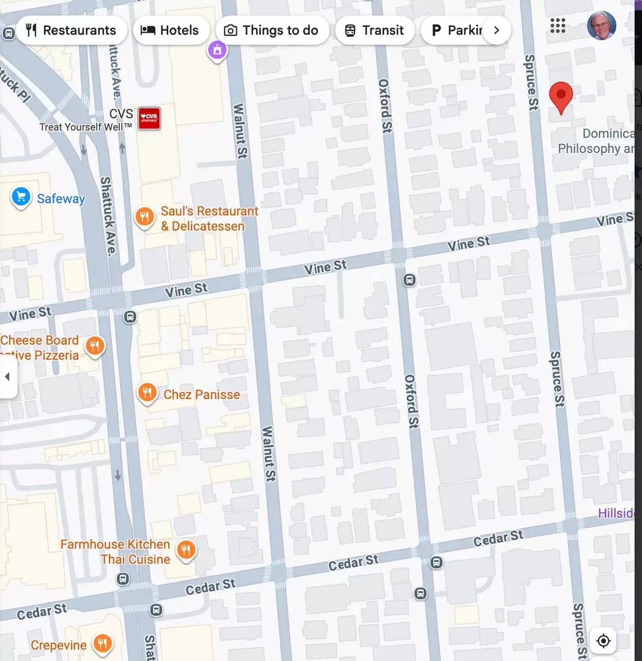This screenshot has height=661, width=642.
Task: Open the Crepevine restaurant marker
Action: (x=102, y=644)
